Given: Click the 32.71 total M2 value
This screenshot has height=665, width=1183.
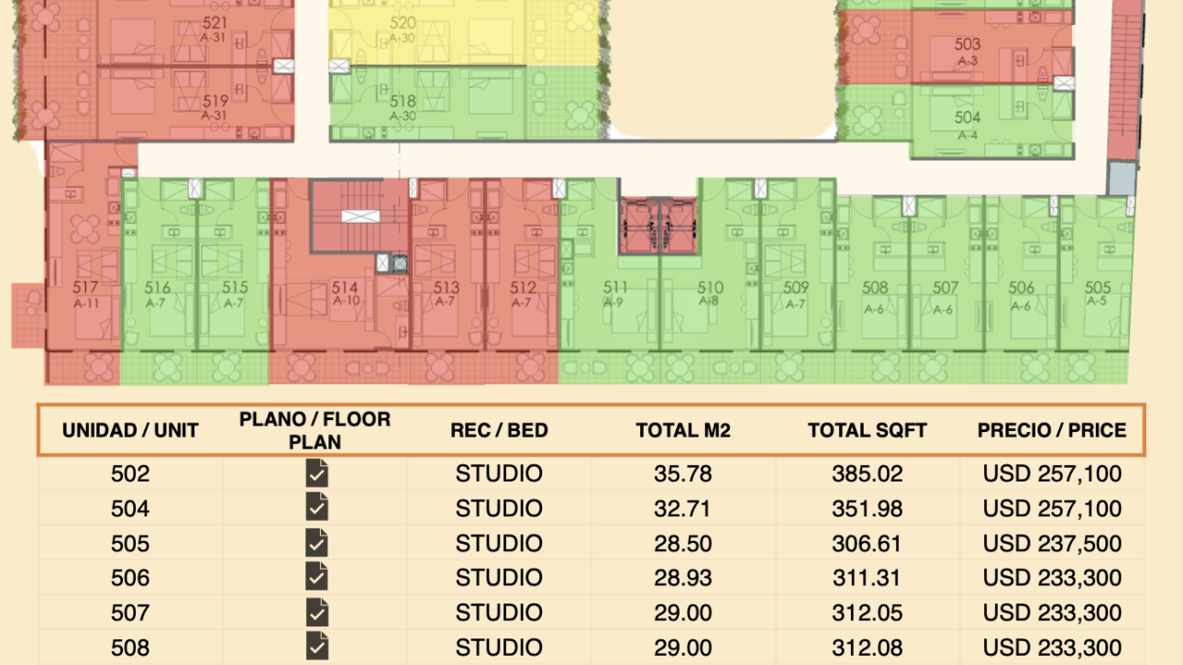Looking at the screenshot, I should coord(683,509).
